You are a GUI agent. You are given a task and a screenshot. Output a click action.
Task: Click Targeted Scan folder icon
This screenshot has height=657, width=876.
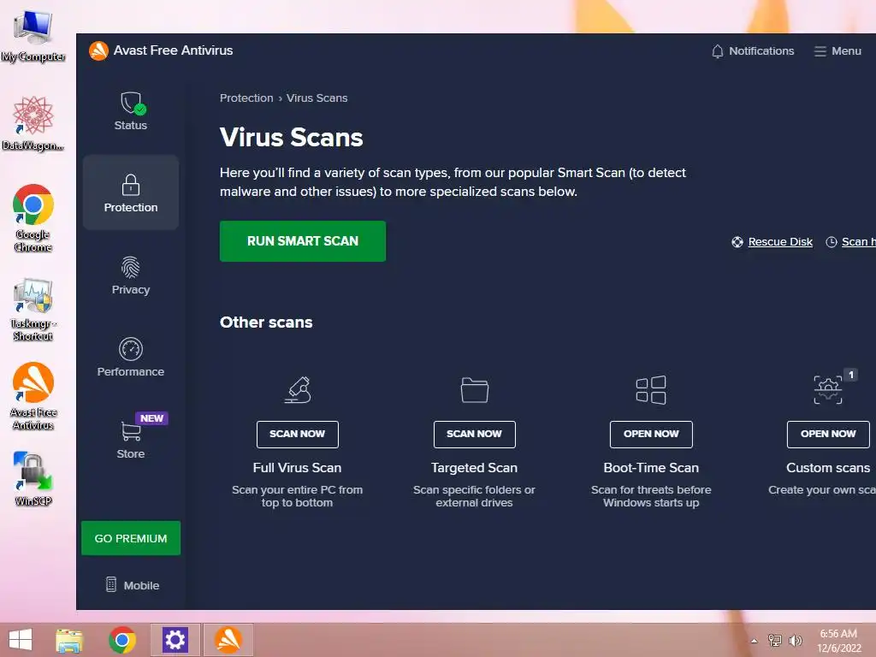(474, 389)
